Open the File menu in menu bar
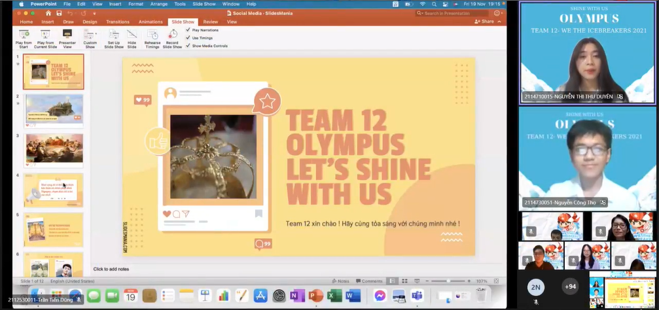 (67, 4)
